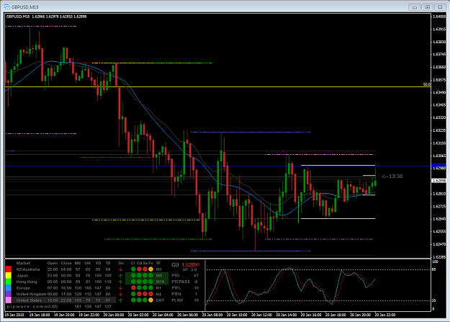450x322 pixels.
Task: Click the blue highlighted price label on axis
Action: (438, 166)
